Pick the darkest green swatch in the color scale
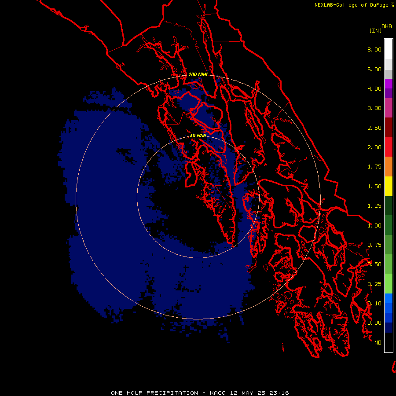Viewport: 396px width, 396px height. pyautogui.click(x=389, y=206)
